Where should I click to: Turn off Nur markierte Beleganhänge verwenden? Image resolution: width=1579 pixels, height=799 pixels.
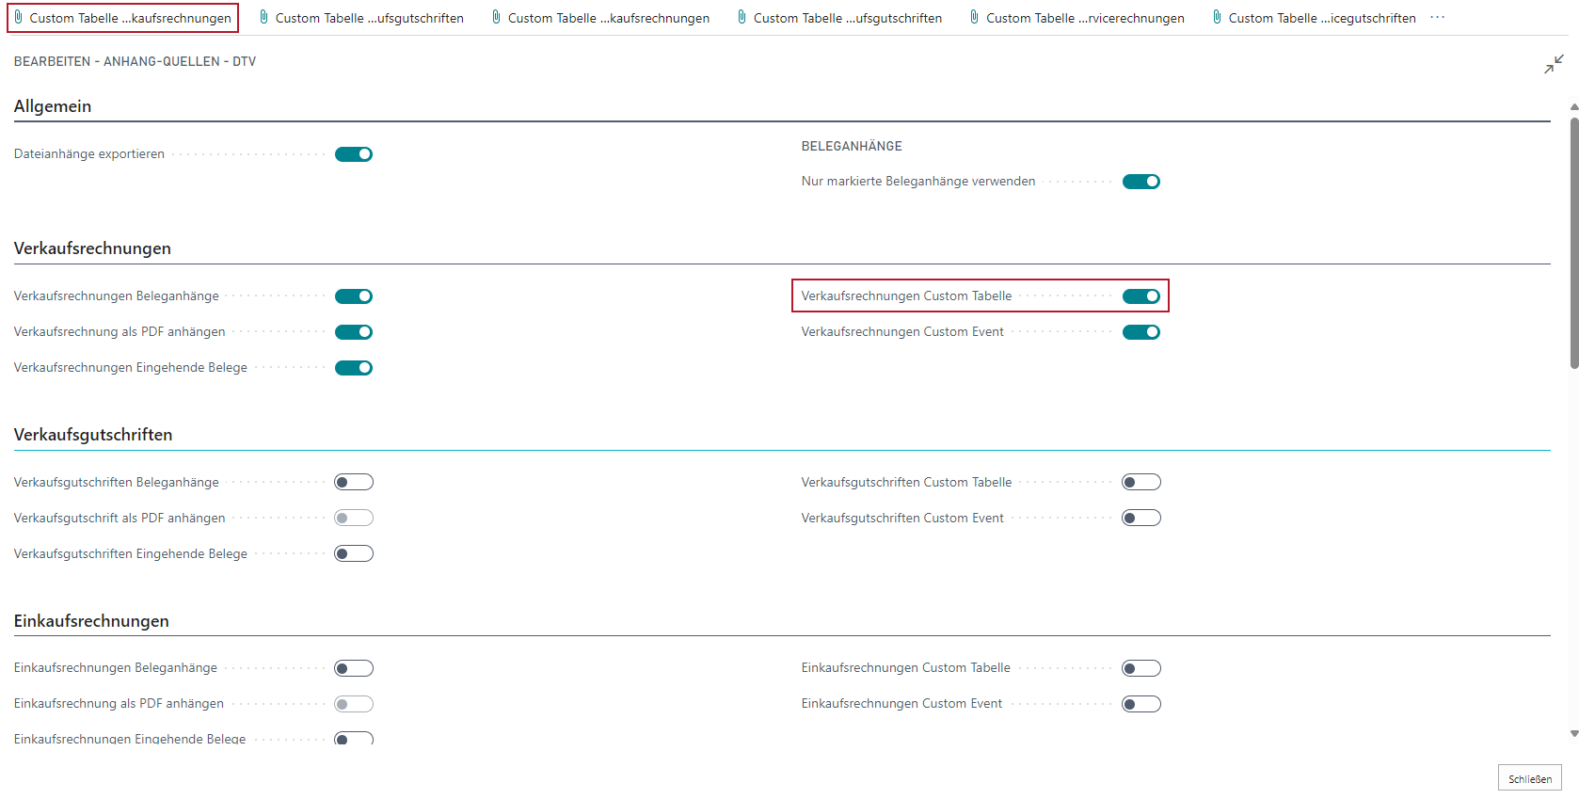[x=1140, y=182]
